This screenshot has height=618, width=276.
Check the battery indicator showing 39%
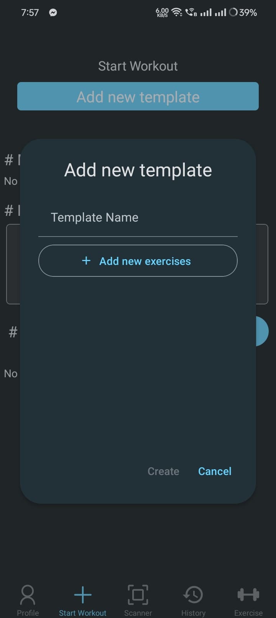(243, 12)
